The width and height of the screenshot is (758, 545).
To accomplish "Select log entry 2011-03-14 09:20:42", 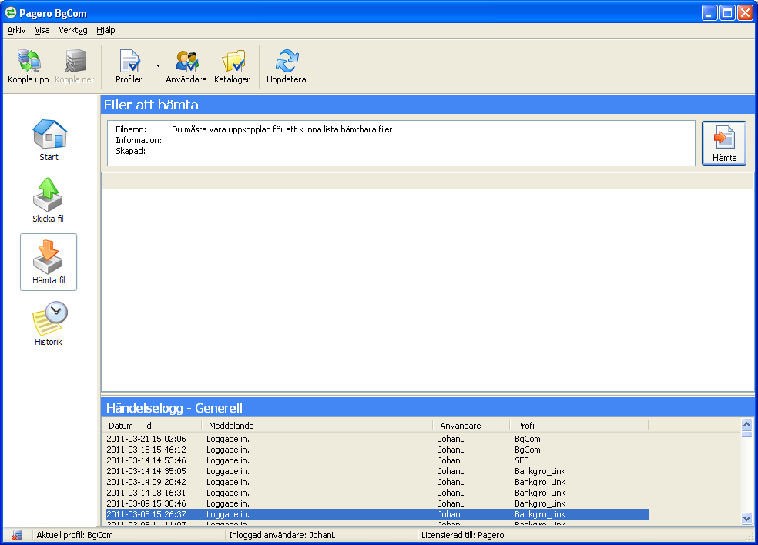I will click(x=377, y=482).
